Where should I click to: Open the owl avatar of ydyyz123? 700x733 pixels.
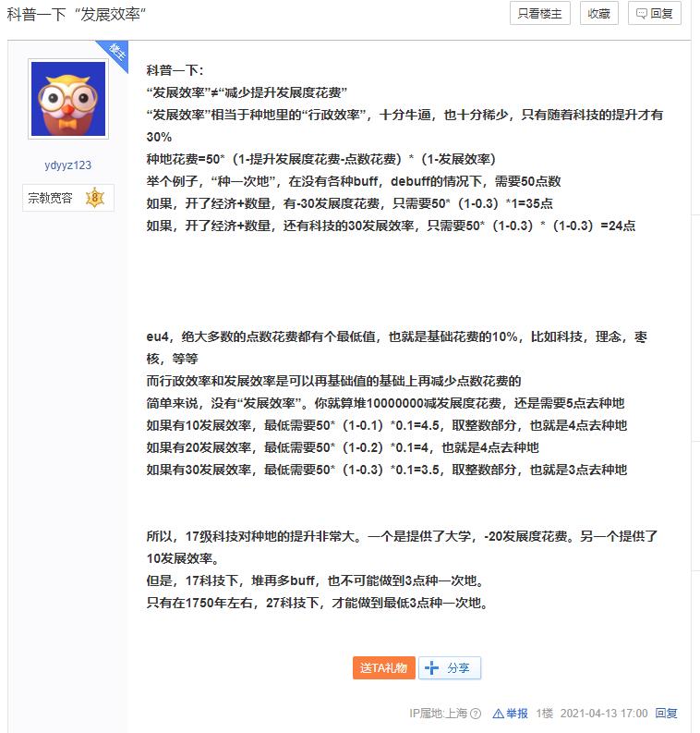68,99
